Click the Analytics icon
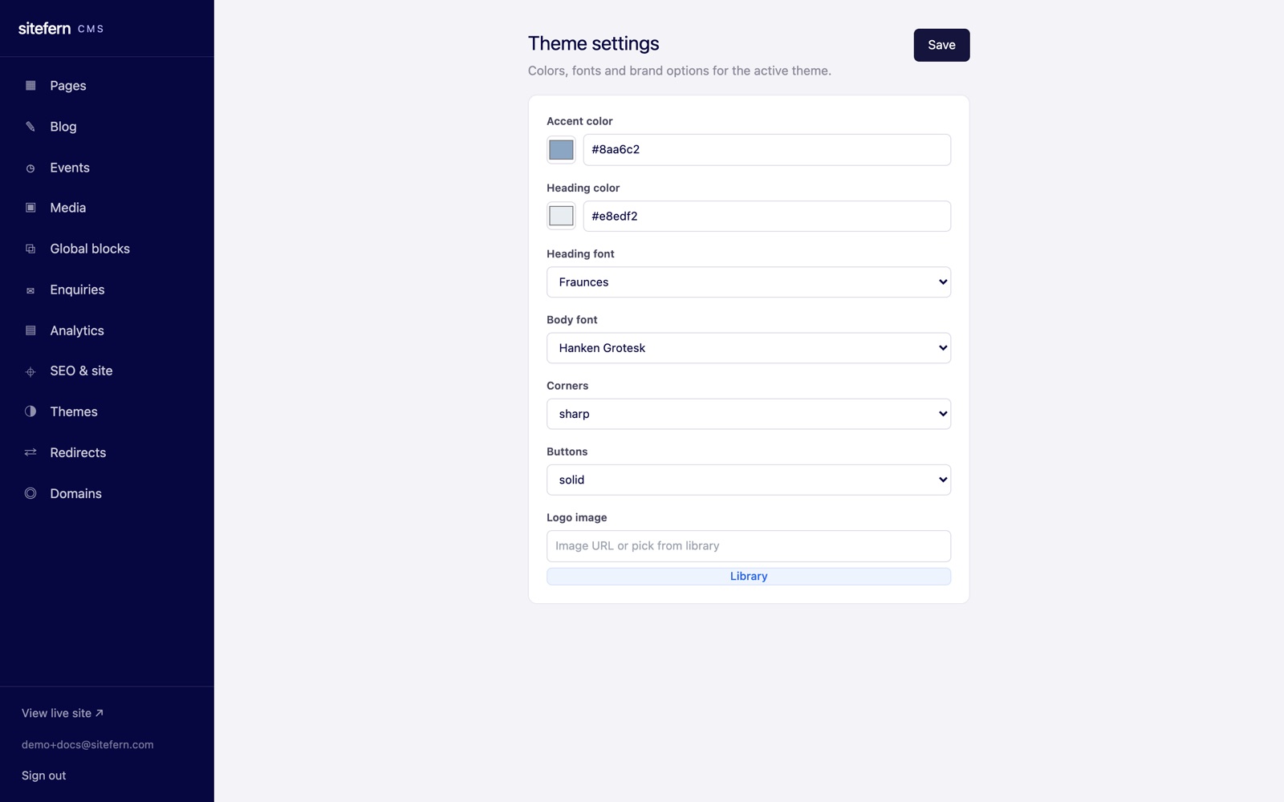1284x802 pixels. pos(30,330)
